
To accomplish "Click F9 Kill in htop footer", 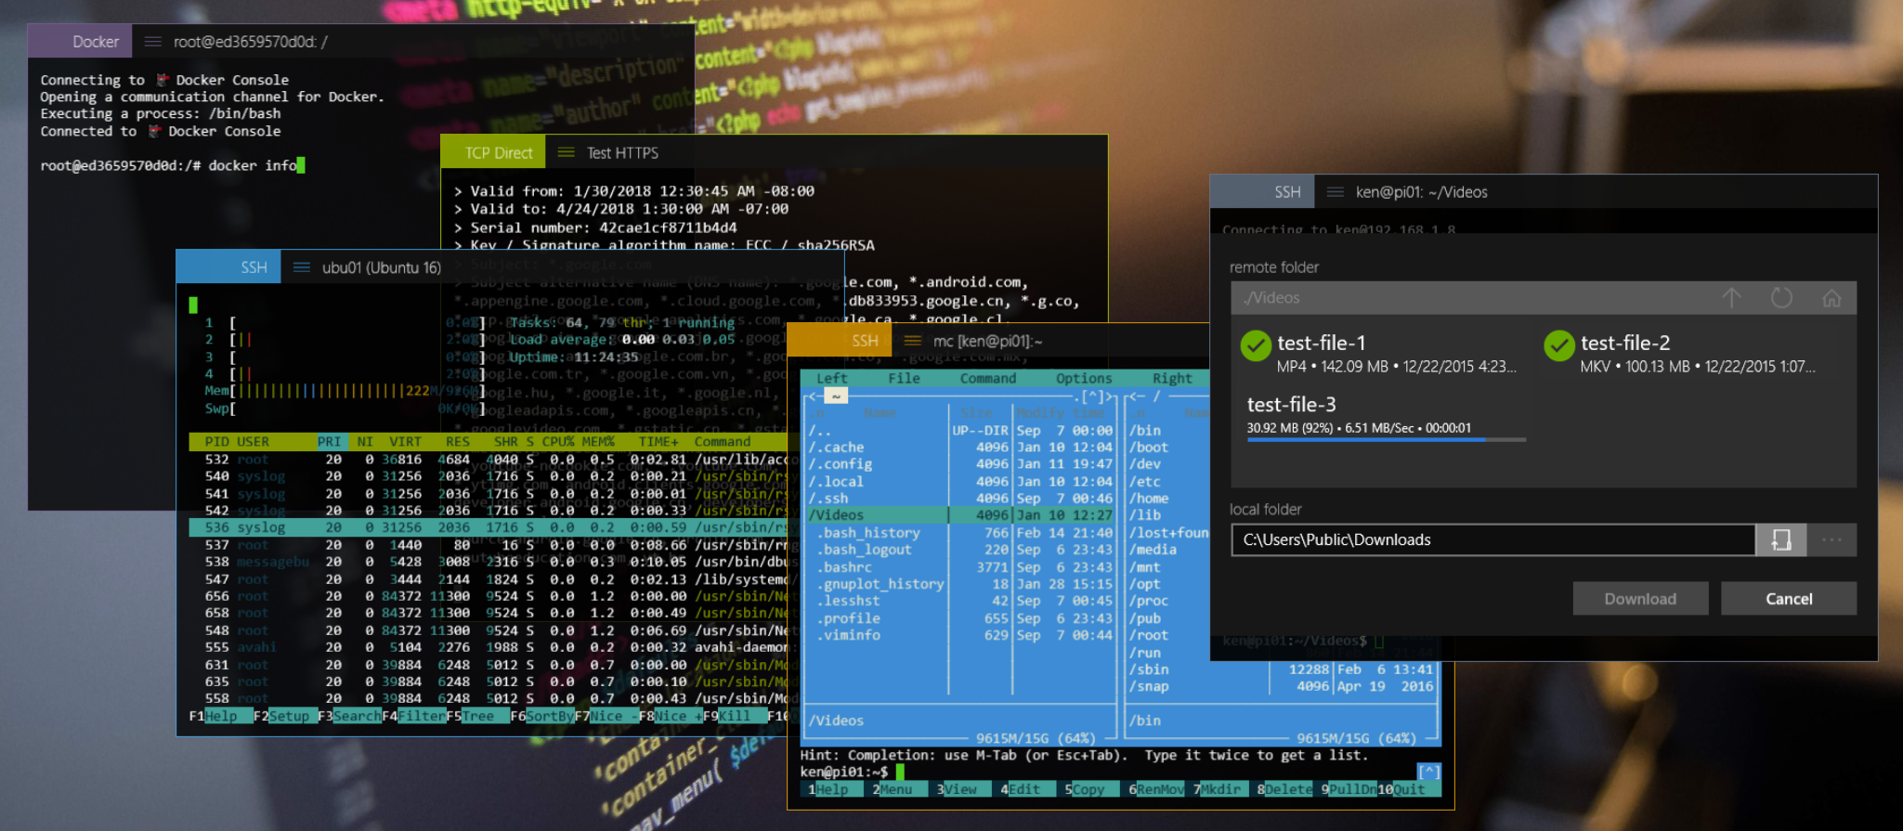I will (734, 716).
